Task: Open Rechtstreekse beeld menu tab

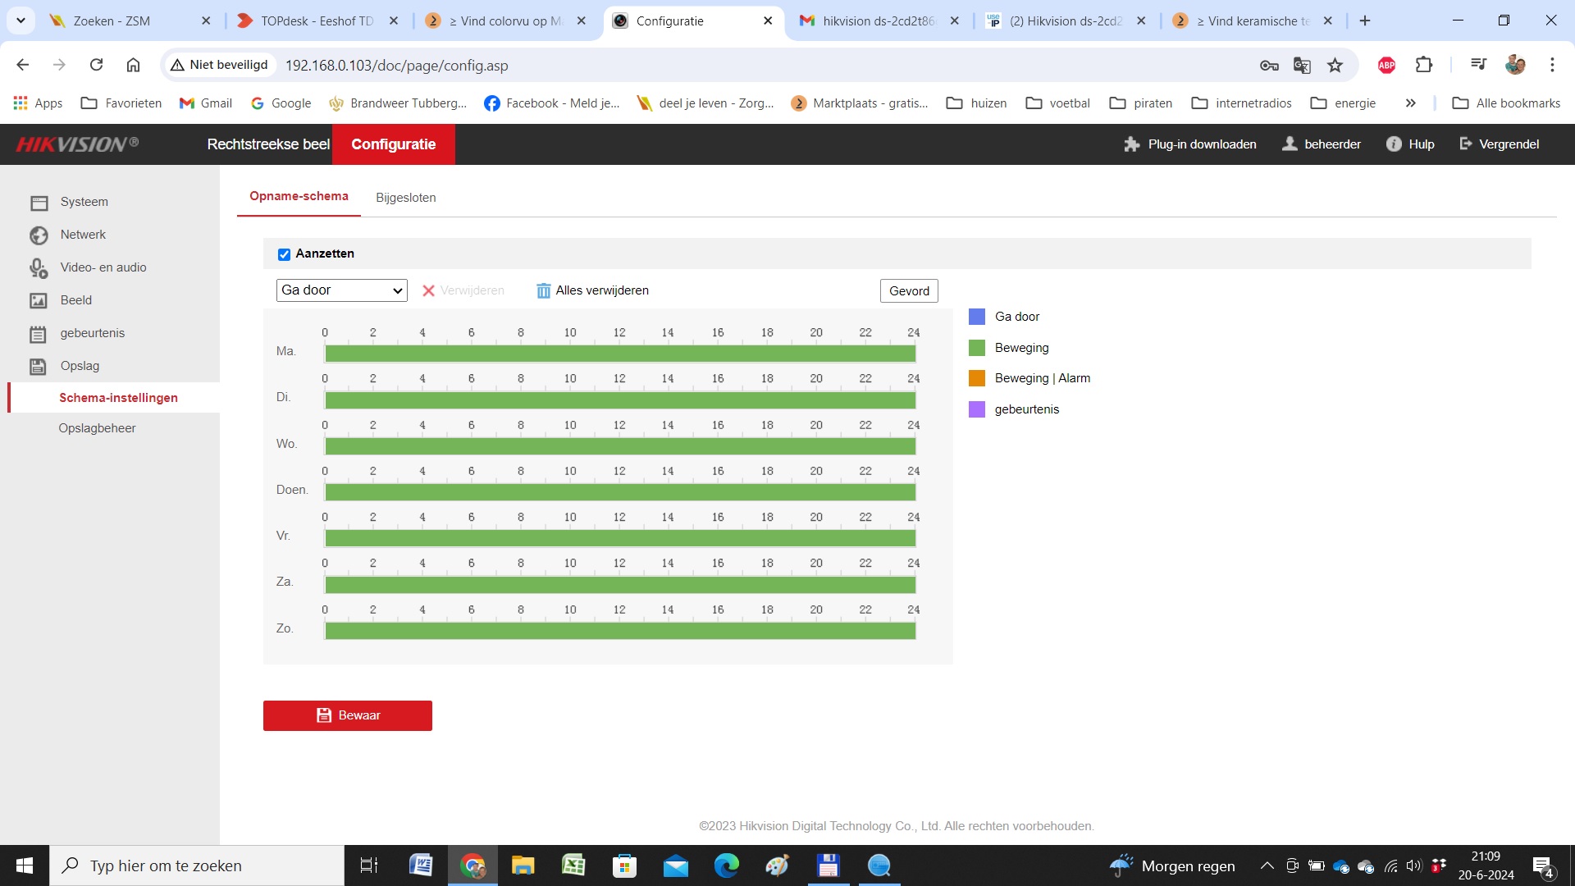Action: point(268,144)
